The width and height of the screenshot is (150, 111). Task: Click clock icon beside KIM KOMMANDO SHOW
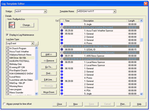8,74
